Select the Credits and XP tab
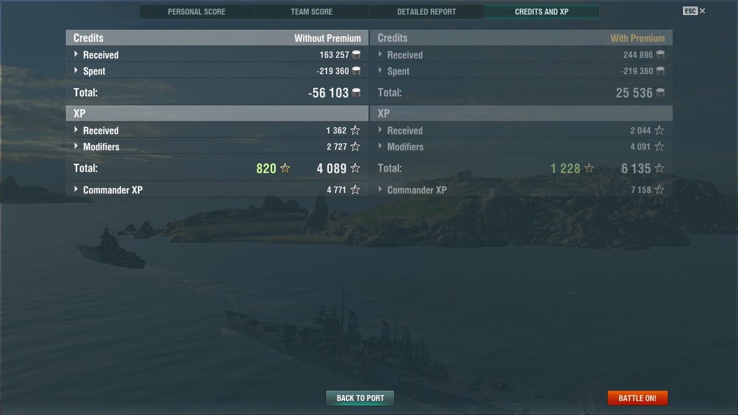This screenshot has height=415, width=738. (542, 11)
